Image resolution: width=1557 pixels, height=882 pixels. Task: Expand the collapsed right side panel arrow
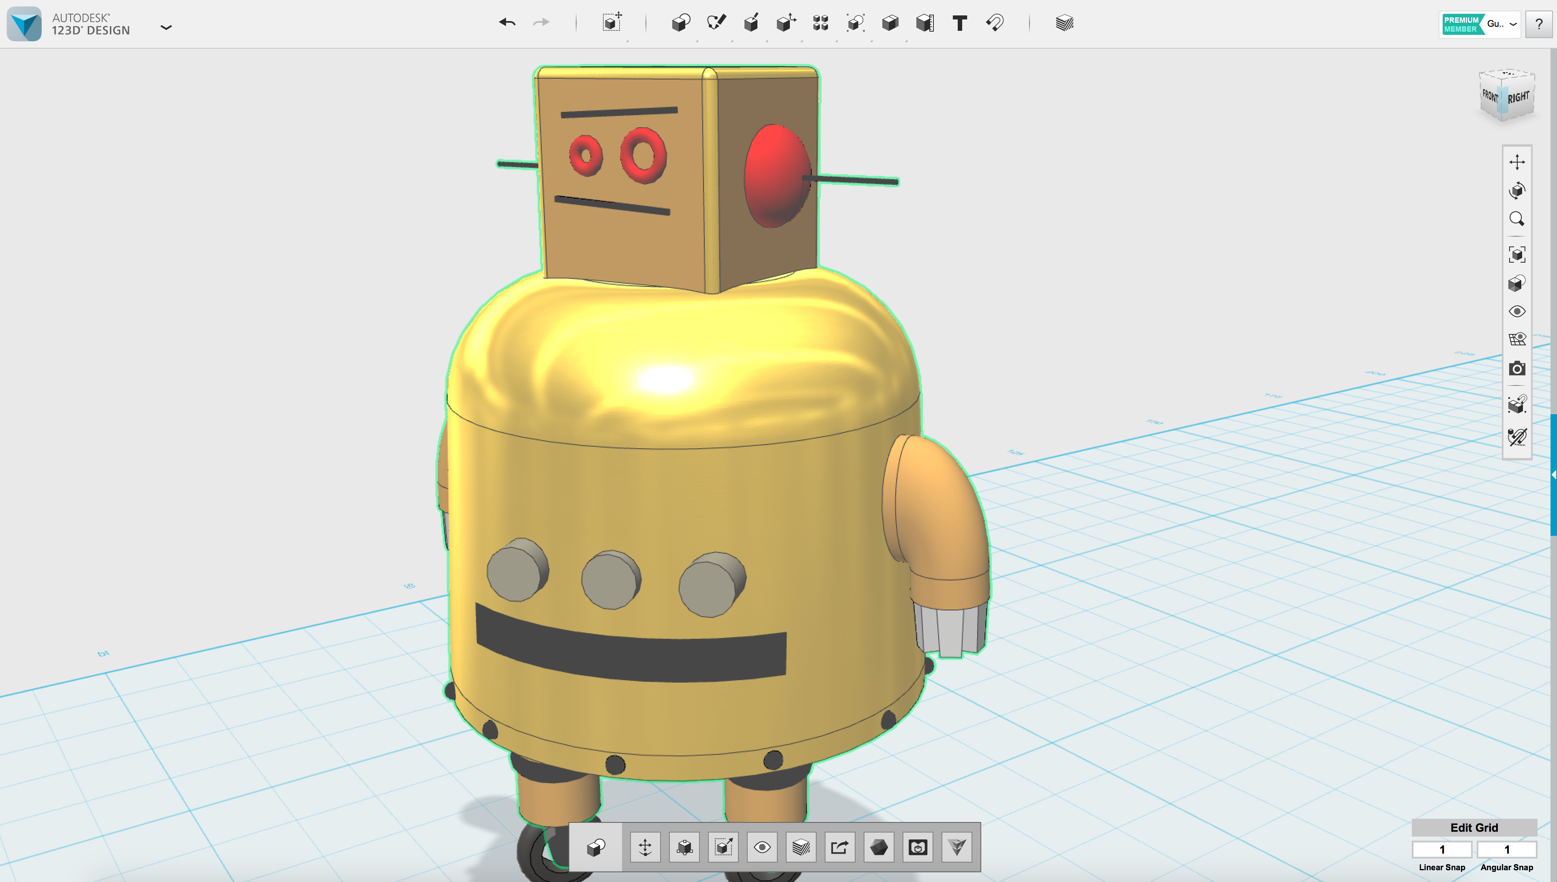1553,475
